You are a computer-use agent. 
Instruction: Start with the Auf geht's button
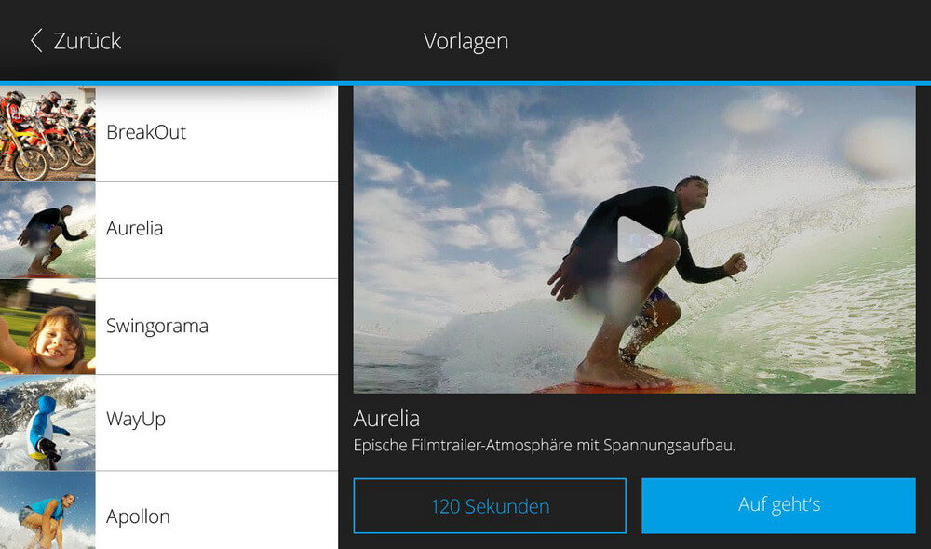(778, 505)
